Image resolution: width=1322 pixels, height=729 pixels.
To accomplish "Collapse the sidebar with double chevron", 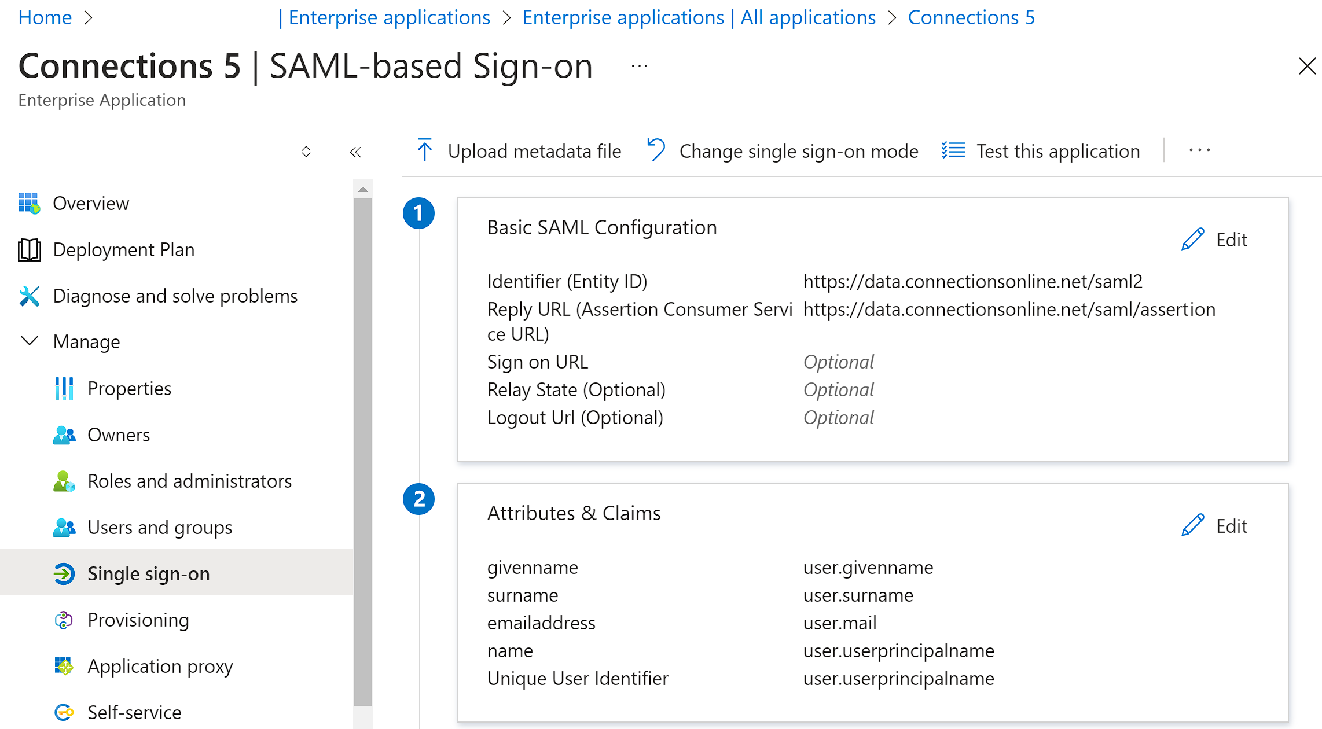I will 355,152.
